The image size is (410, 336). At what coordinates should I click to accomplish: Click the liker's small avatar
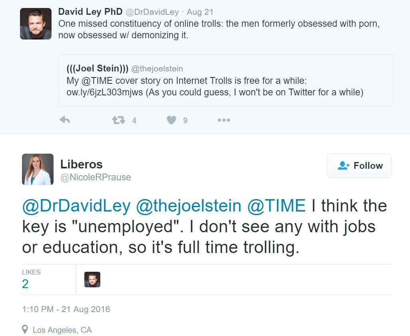tap(92, 279)
